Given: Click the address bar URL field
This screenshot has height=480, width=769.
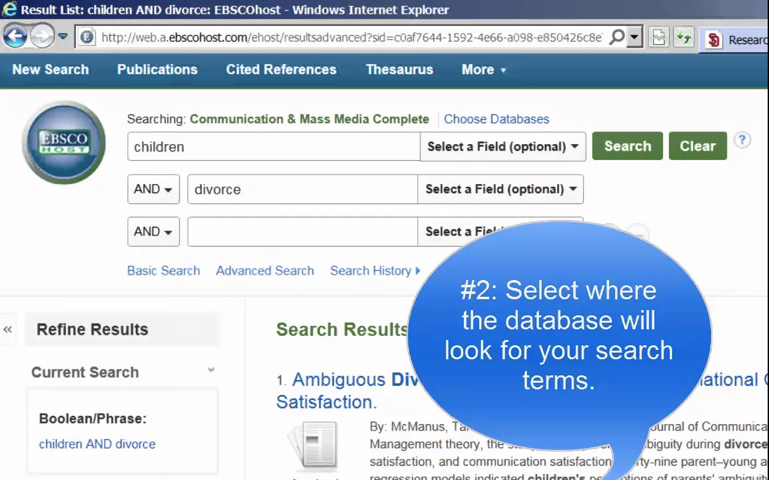Looking at the screenshot, I should coord(351,37).
